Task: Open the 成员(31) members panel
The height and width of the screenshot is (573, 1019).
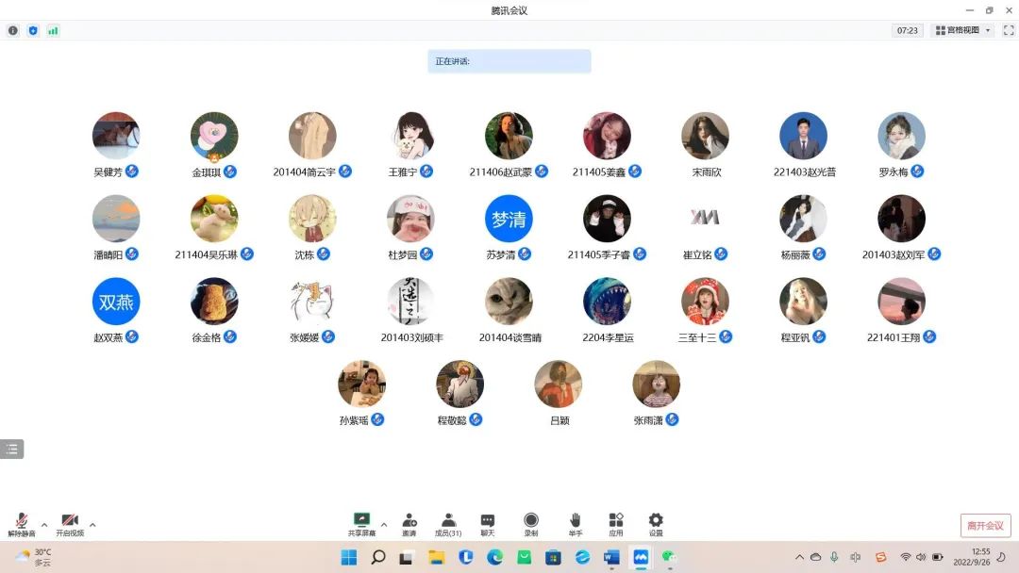Action: pos(448,524)
